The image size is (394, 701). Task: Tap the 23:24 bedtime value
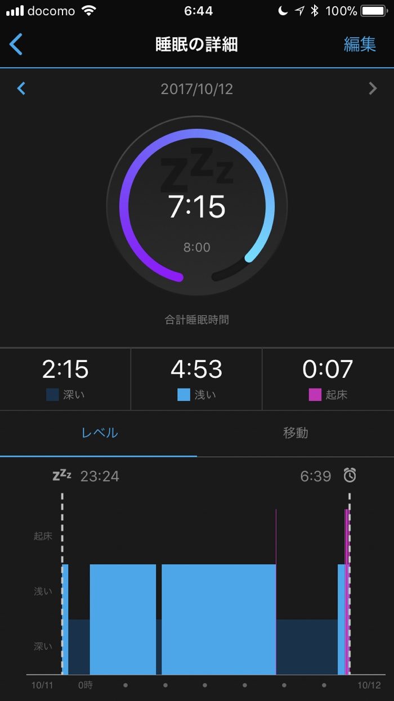point(100,476)
